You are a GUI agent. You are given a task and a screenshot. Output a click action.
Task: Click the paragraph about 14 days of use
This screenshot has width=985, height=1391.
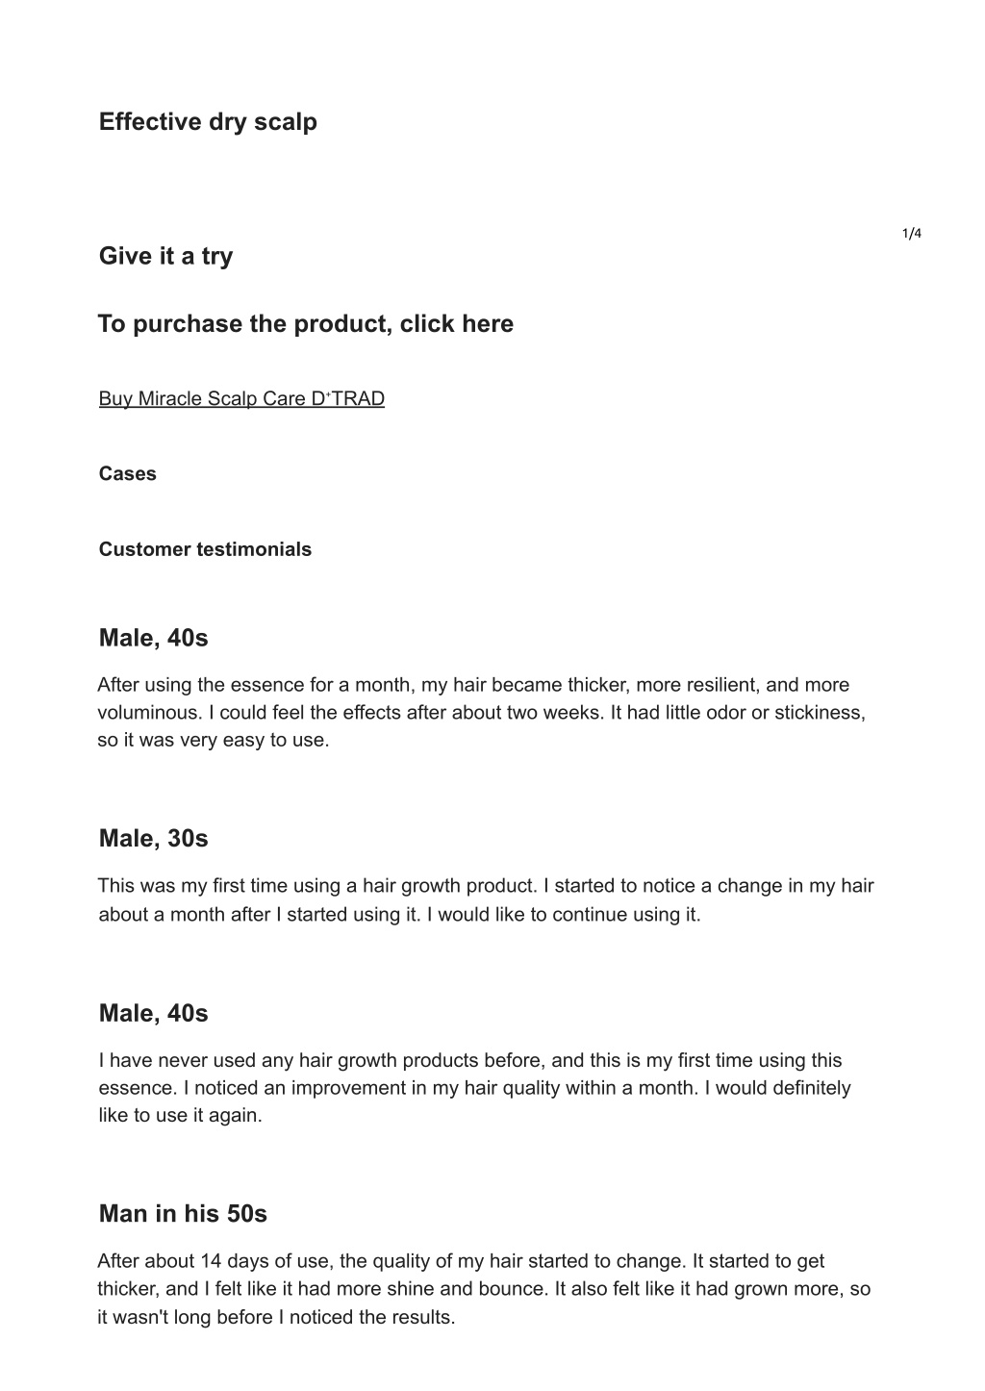tap(484, 1289)
